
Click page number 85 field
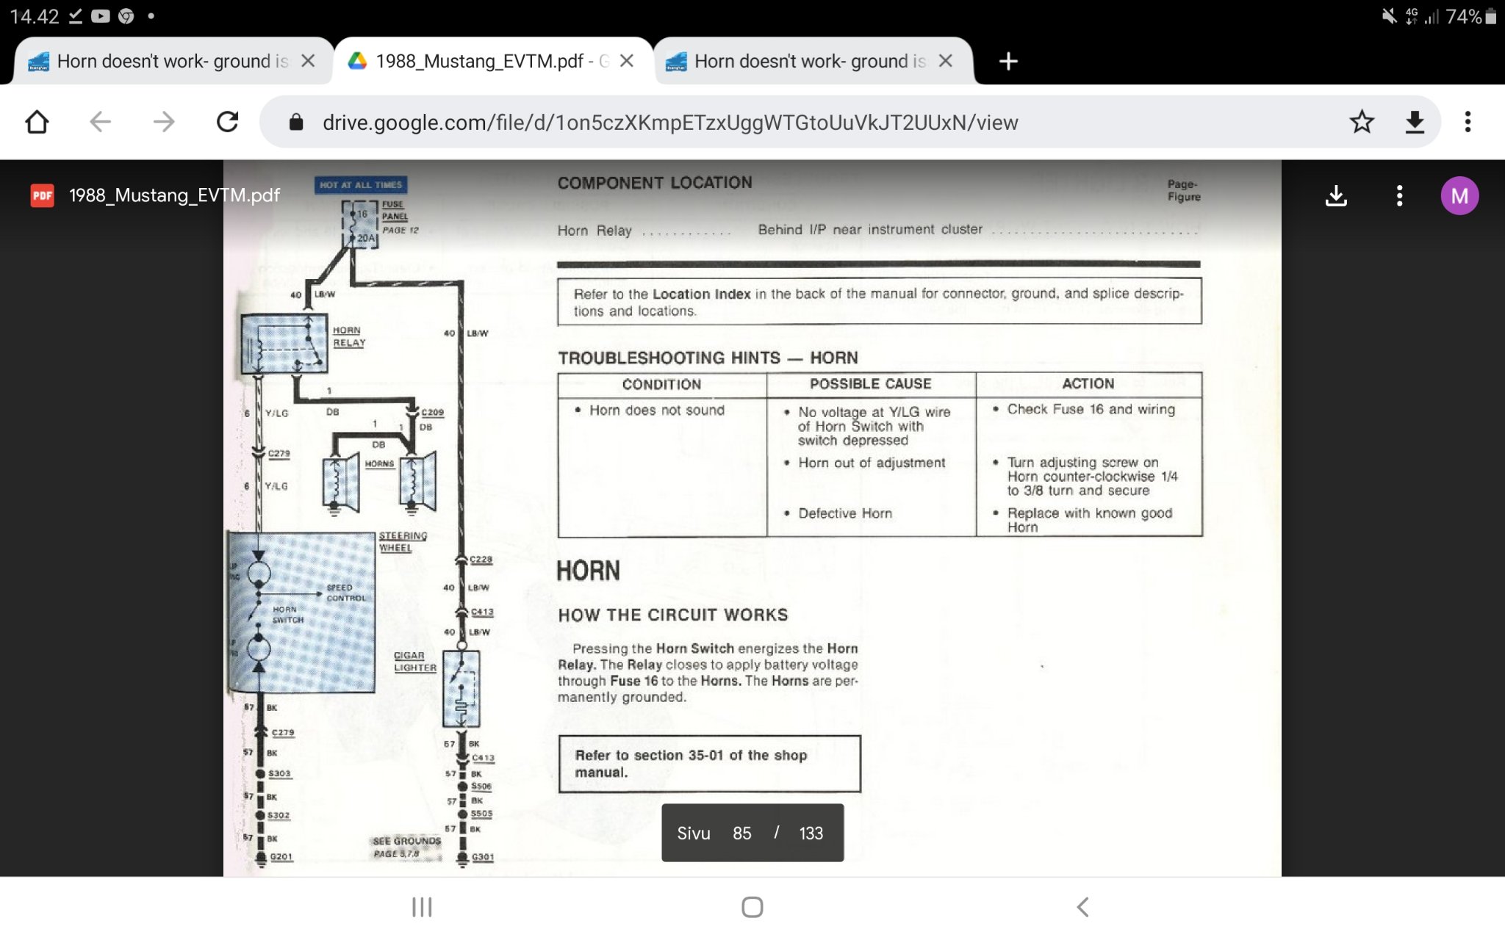741,834
